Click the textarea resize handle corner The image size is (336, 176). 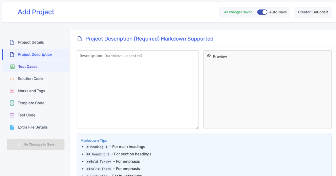(197, 127)
